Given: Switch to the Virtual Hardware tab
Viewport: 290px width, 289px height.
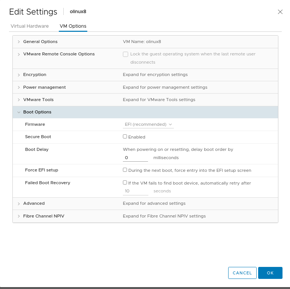Looking at the screenshot, I should (30, 26).
